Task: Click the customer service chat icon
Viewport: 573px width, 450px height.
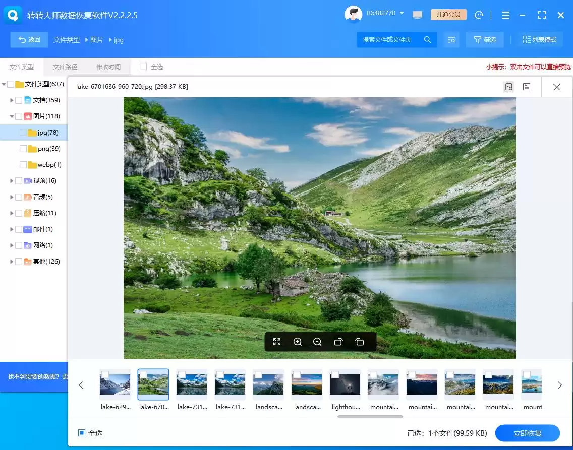Action: click(x=479, y=15)
